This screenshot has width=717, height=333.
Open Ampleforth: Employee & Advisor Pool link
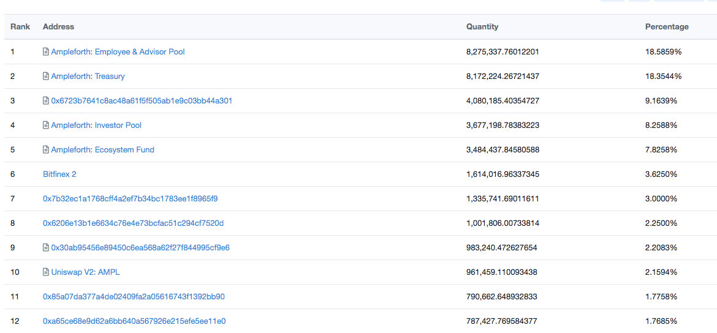click(x=118, y=52)
